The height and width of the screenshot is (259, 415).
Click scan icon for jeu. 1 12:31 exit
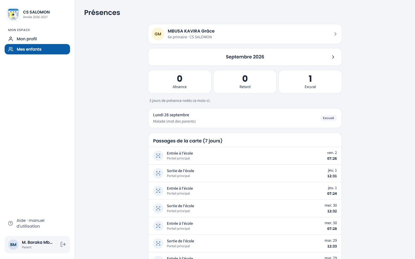[158, 173]
